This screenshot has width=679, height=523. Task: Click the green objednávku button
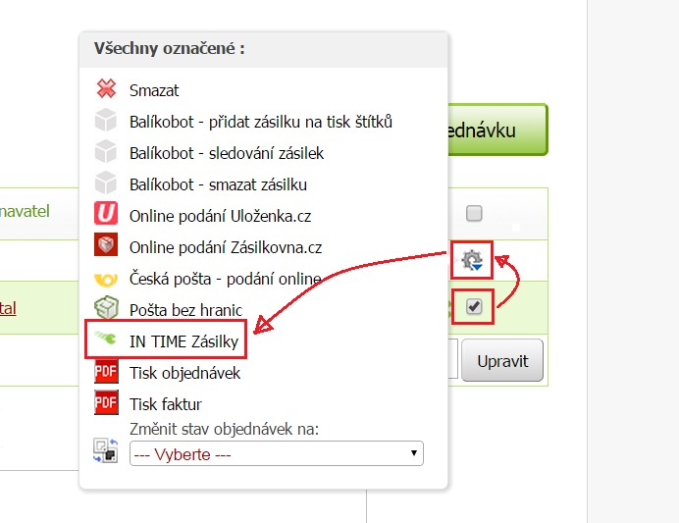coord(498,130)
